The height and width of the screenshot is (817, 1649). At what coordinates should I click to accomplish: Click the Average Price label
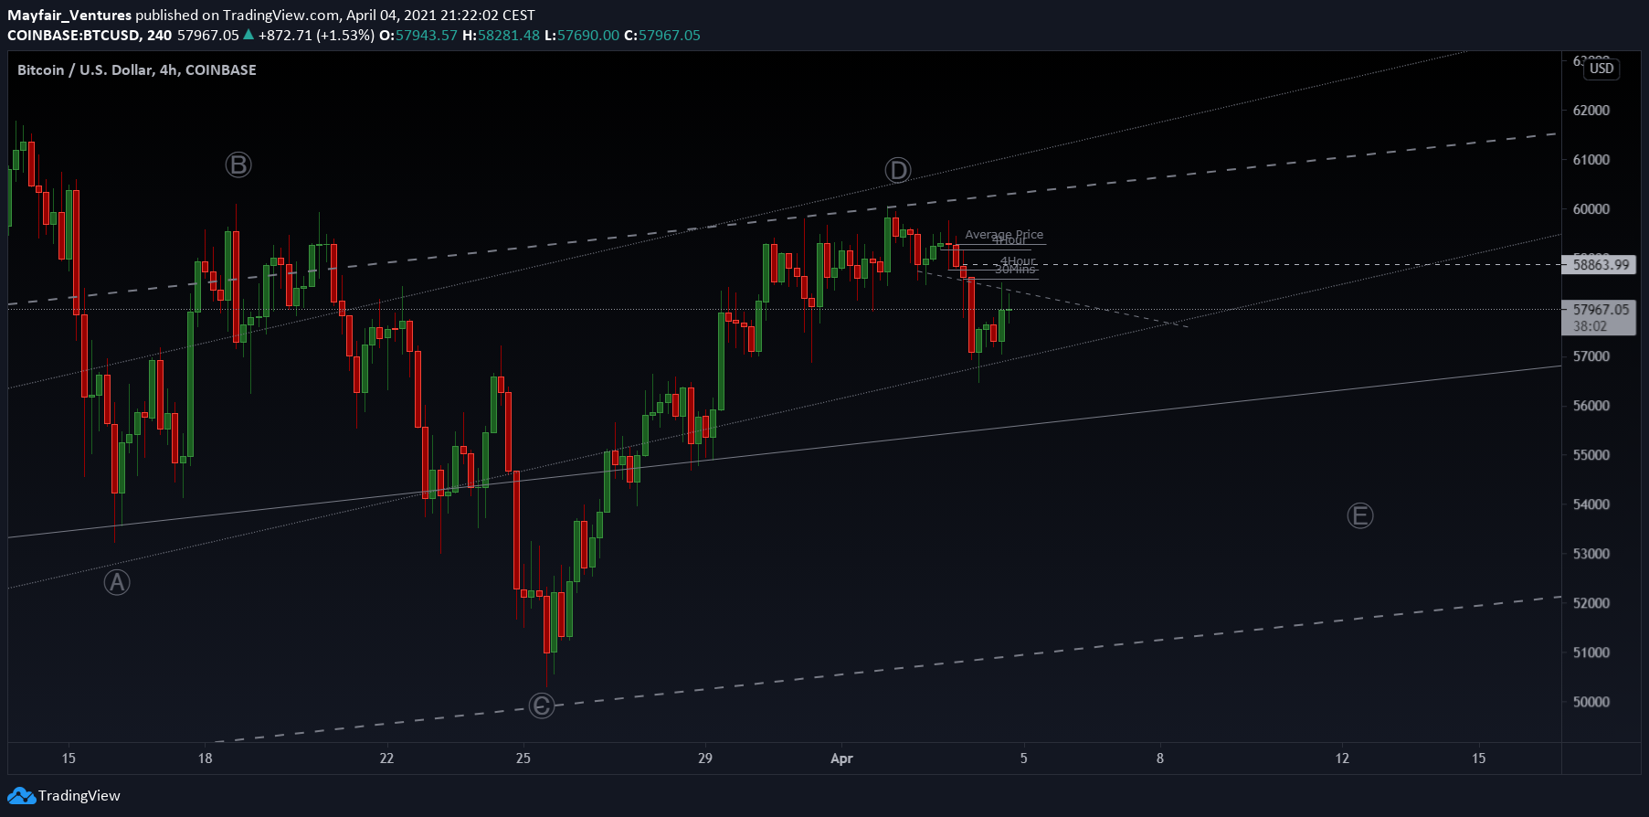tap(1004, 235)
